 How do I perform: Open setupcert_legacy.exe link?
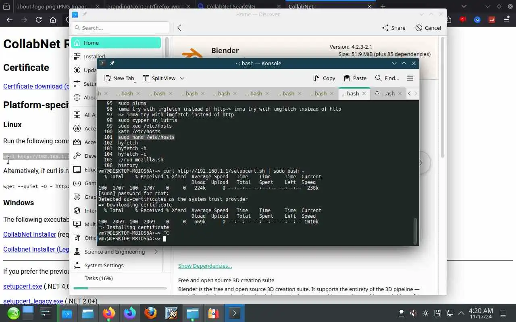point(33,301)
